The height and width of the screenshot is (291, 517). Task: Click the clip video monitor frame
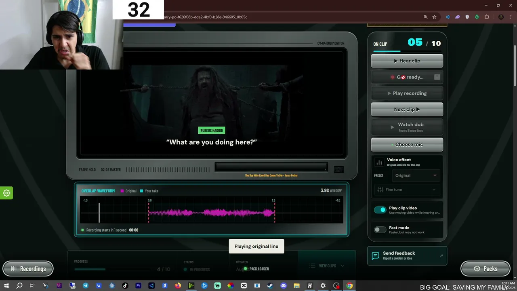[212, 103]
